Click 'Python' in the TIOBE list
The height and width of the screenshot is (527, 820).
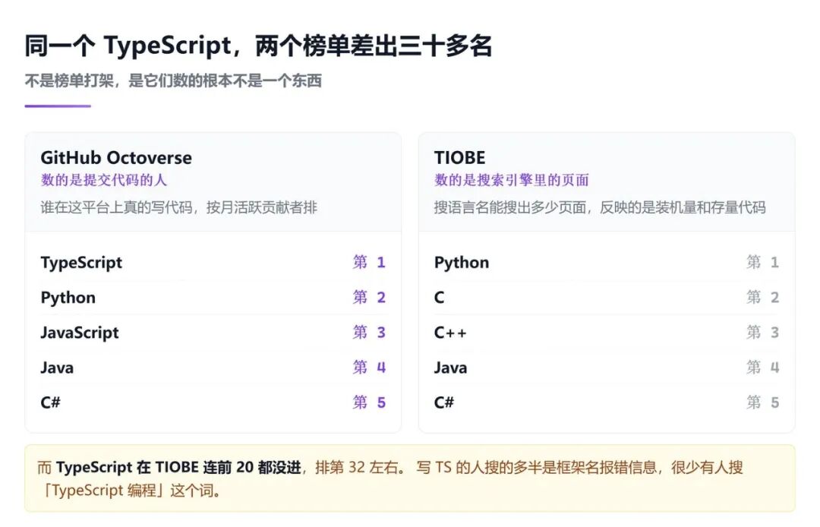click(462, 263)
